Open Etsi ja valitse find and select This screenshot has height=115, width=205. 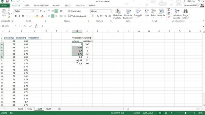tap(185, 14)
